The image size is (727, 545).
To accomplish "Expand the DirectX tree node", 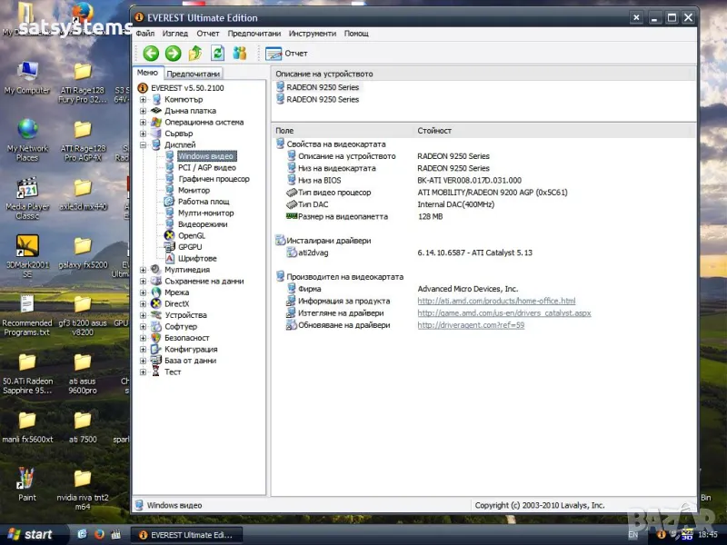I will 143,304.
